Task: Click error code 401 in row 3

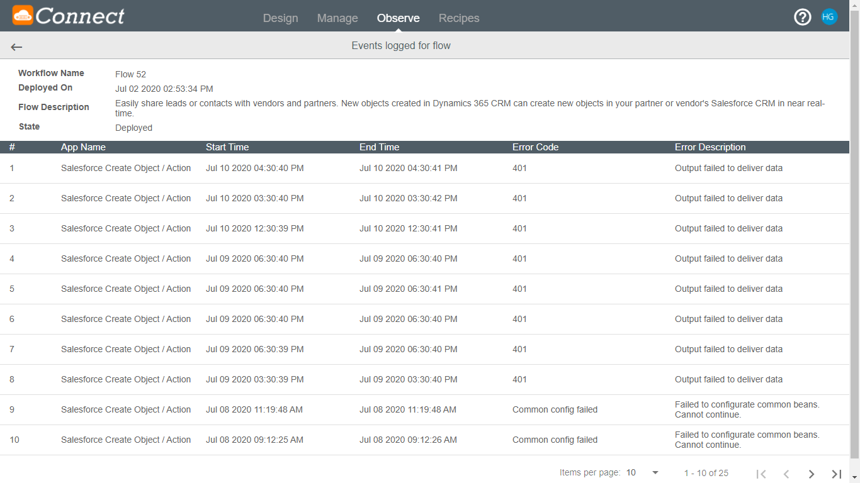Action: tap(519, 228)
